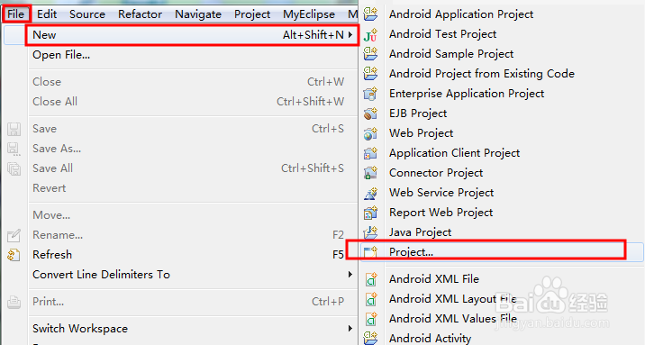Click the Android XML File icon

click(x=371, y=279)
